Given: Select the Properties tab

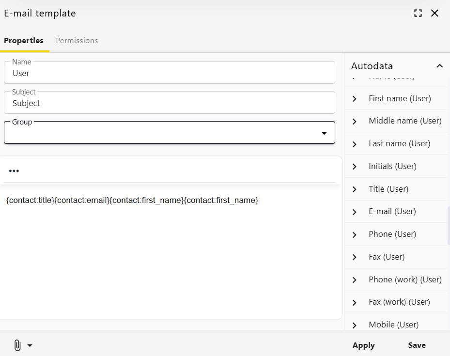Looking at the screenshot, I should (24, 40).
